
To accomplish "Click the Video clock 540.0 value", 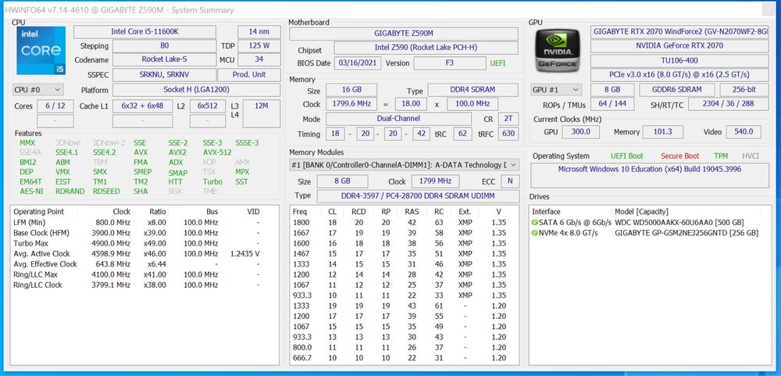I will 744,132.
